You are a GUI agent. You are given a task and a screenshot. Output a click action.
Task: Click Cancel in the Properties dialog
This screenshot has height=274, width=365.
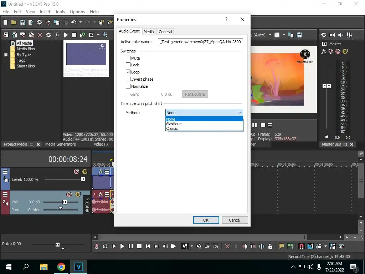pos(235,220)
